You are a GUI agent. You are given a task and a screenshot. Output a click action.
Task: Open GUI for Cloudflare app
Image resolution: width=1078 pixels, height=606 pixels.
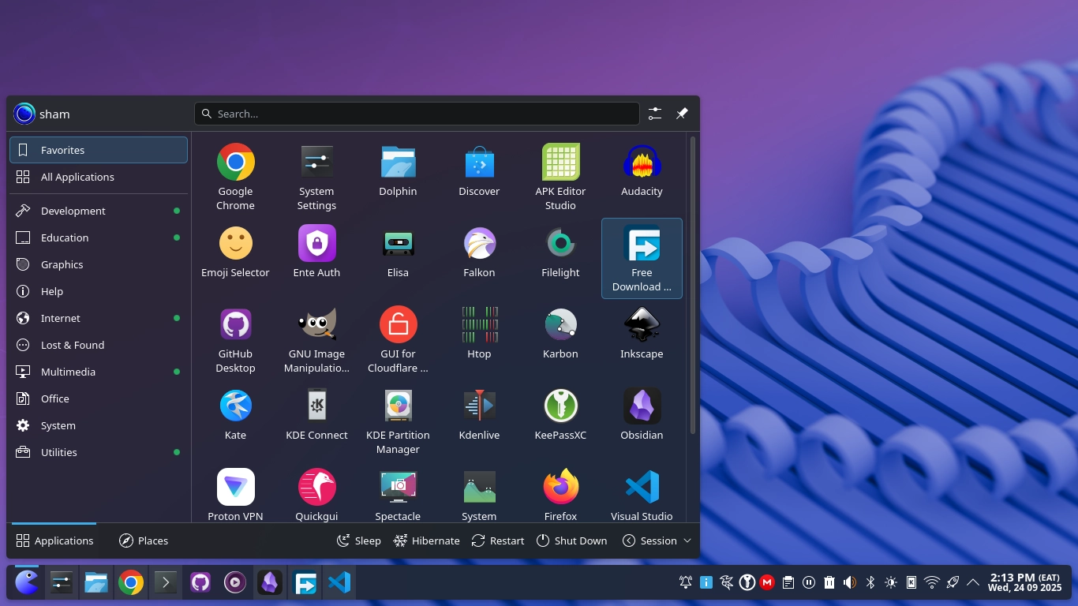click(x=398, y=339)
